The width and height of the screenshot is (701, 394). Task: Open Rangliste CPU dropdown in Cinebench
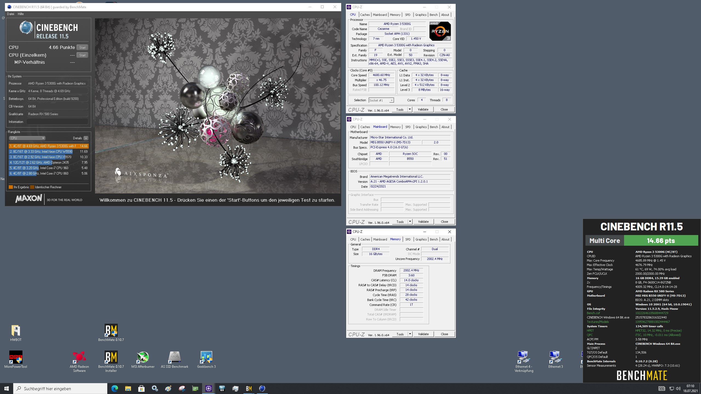click(27, 138)
